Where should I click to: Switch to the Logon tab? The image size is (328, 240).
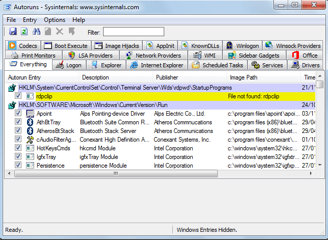coord(69,65)
